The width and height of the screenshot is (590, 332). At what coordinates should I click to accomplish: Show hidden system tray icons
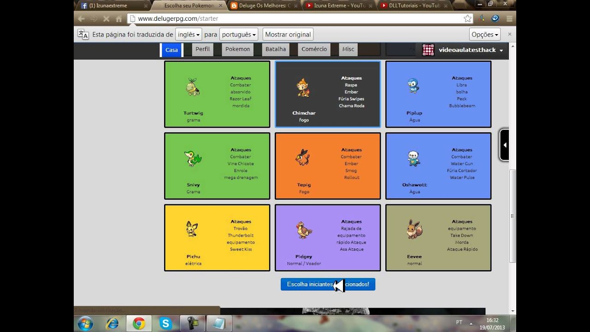(x=471, y=323)
